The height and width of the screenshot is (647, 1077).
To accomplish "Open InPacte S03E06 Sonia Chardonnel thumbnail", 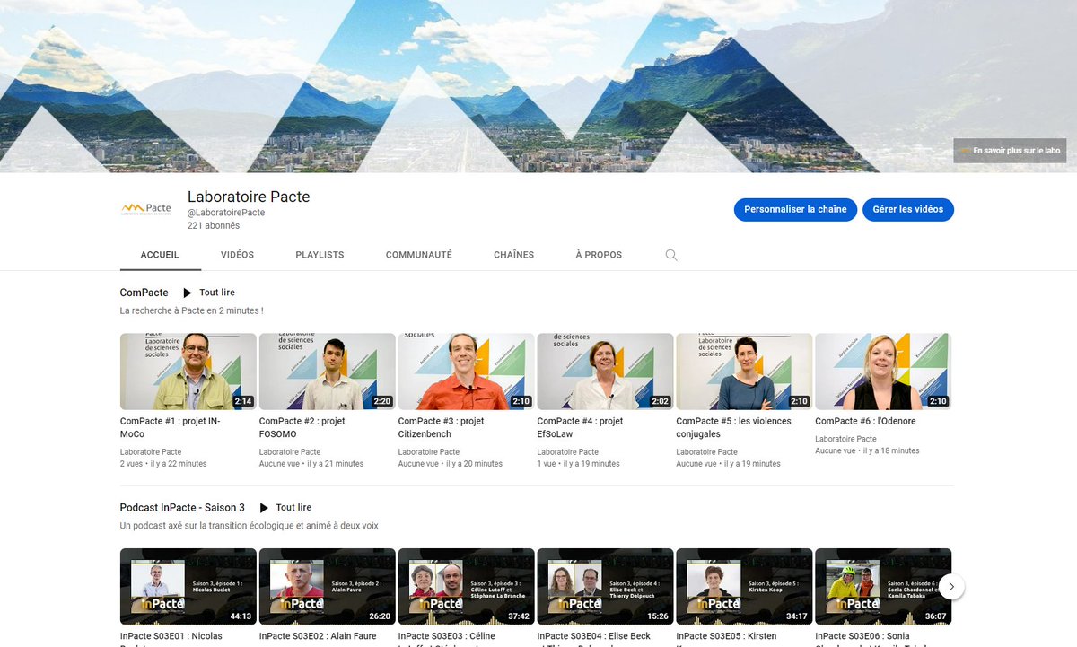I will pyautogui.click(x=883, y=587).
